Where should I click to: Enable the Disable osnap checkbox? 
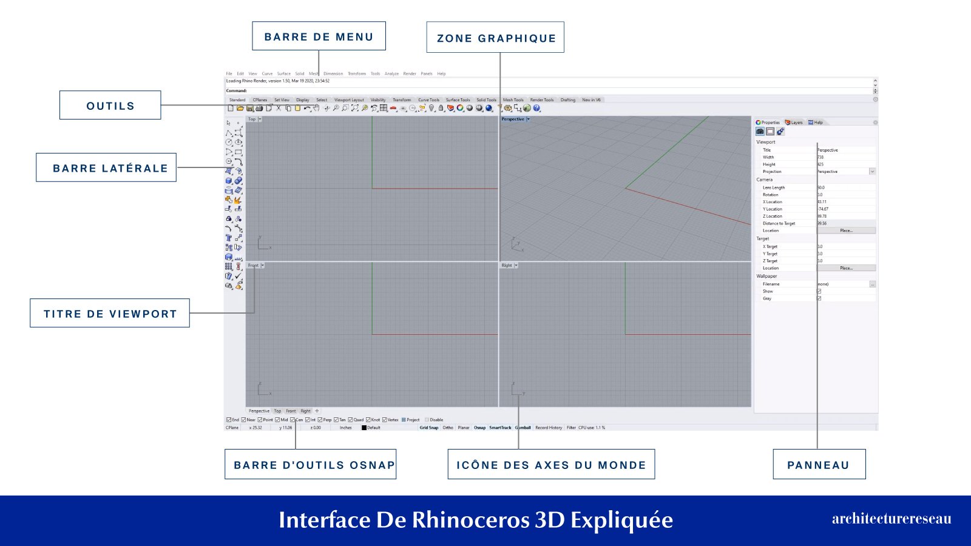point(427,420)
